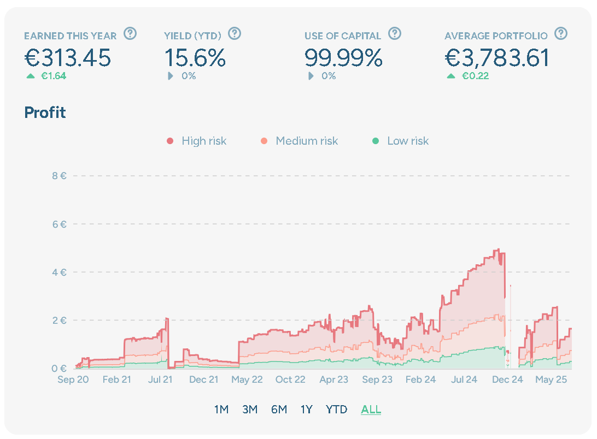The width and height of the screenshot is (597, 439).
Task: Select the 3M time range
Action: 250,410
